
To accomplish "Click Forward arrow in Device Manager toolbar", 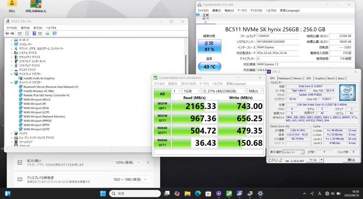I will [12, 34].
